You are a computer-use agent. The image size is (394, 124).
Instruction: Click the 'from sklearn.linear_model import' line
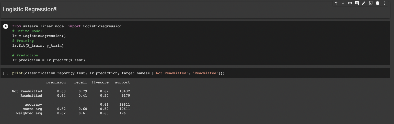pos(67,26)
